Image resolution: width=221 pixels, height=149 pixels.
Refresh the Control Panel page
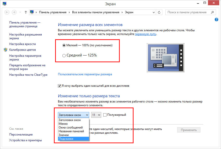tap(159, 12)
